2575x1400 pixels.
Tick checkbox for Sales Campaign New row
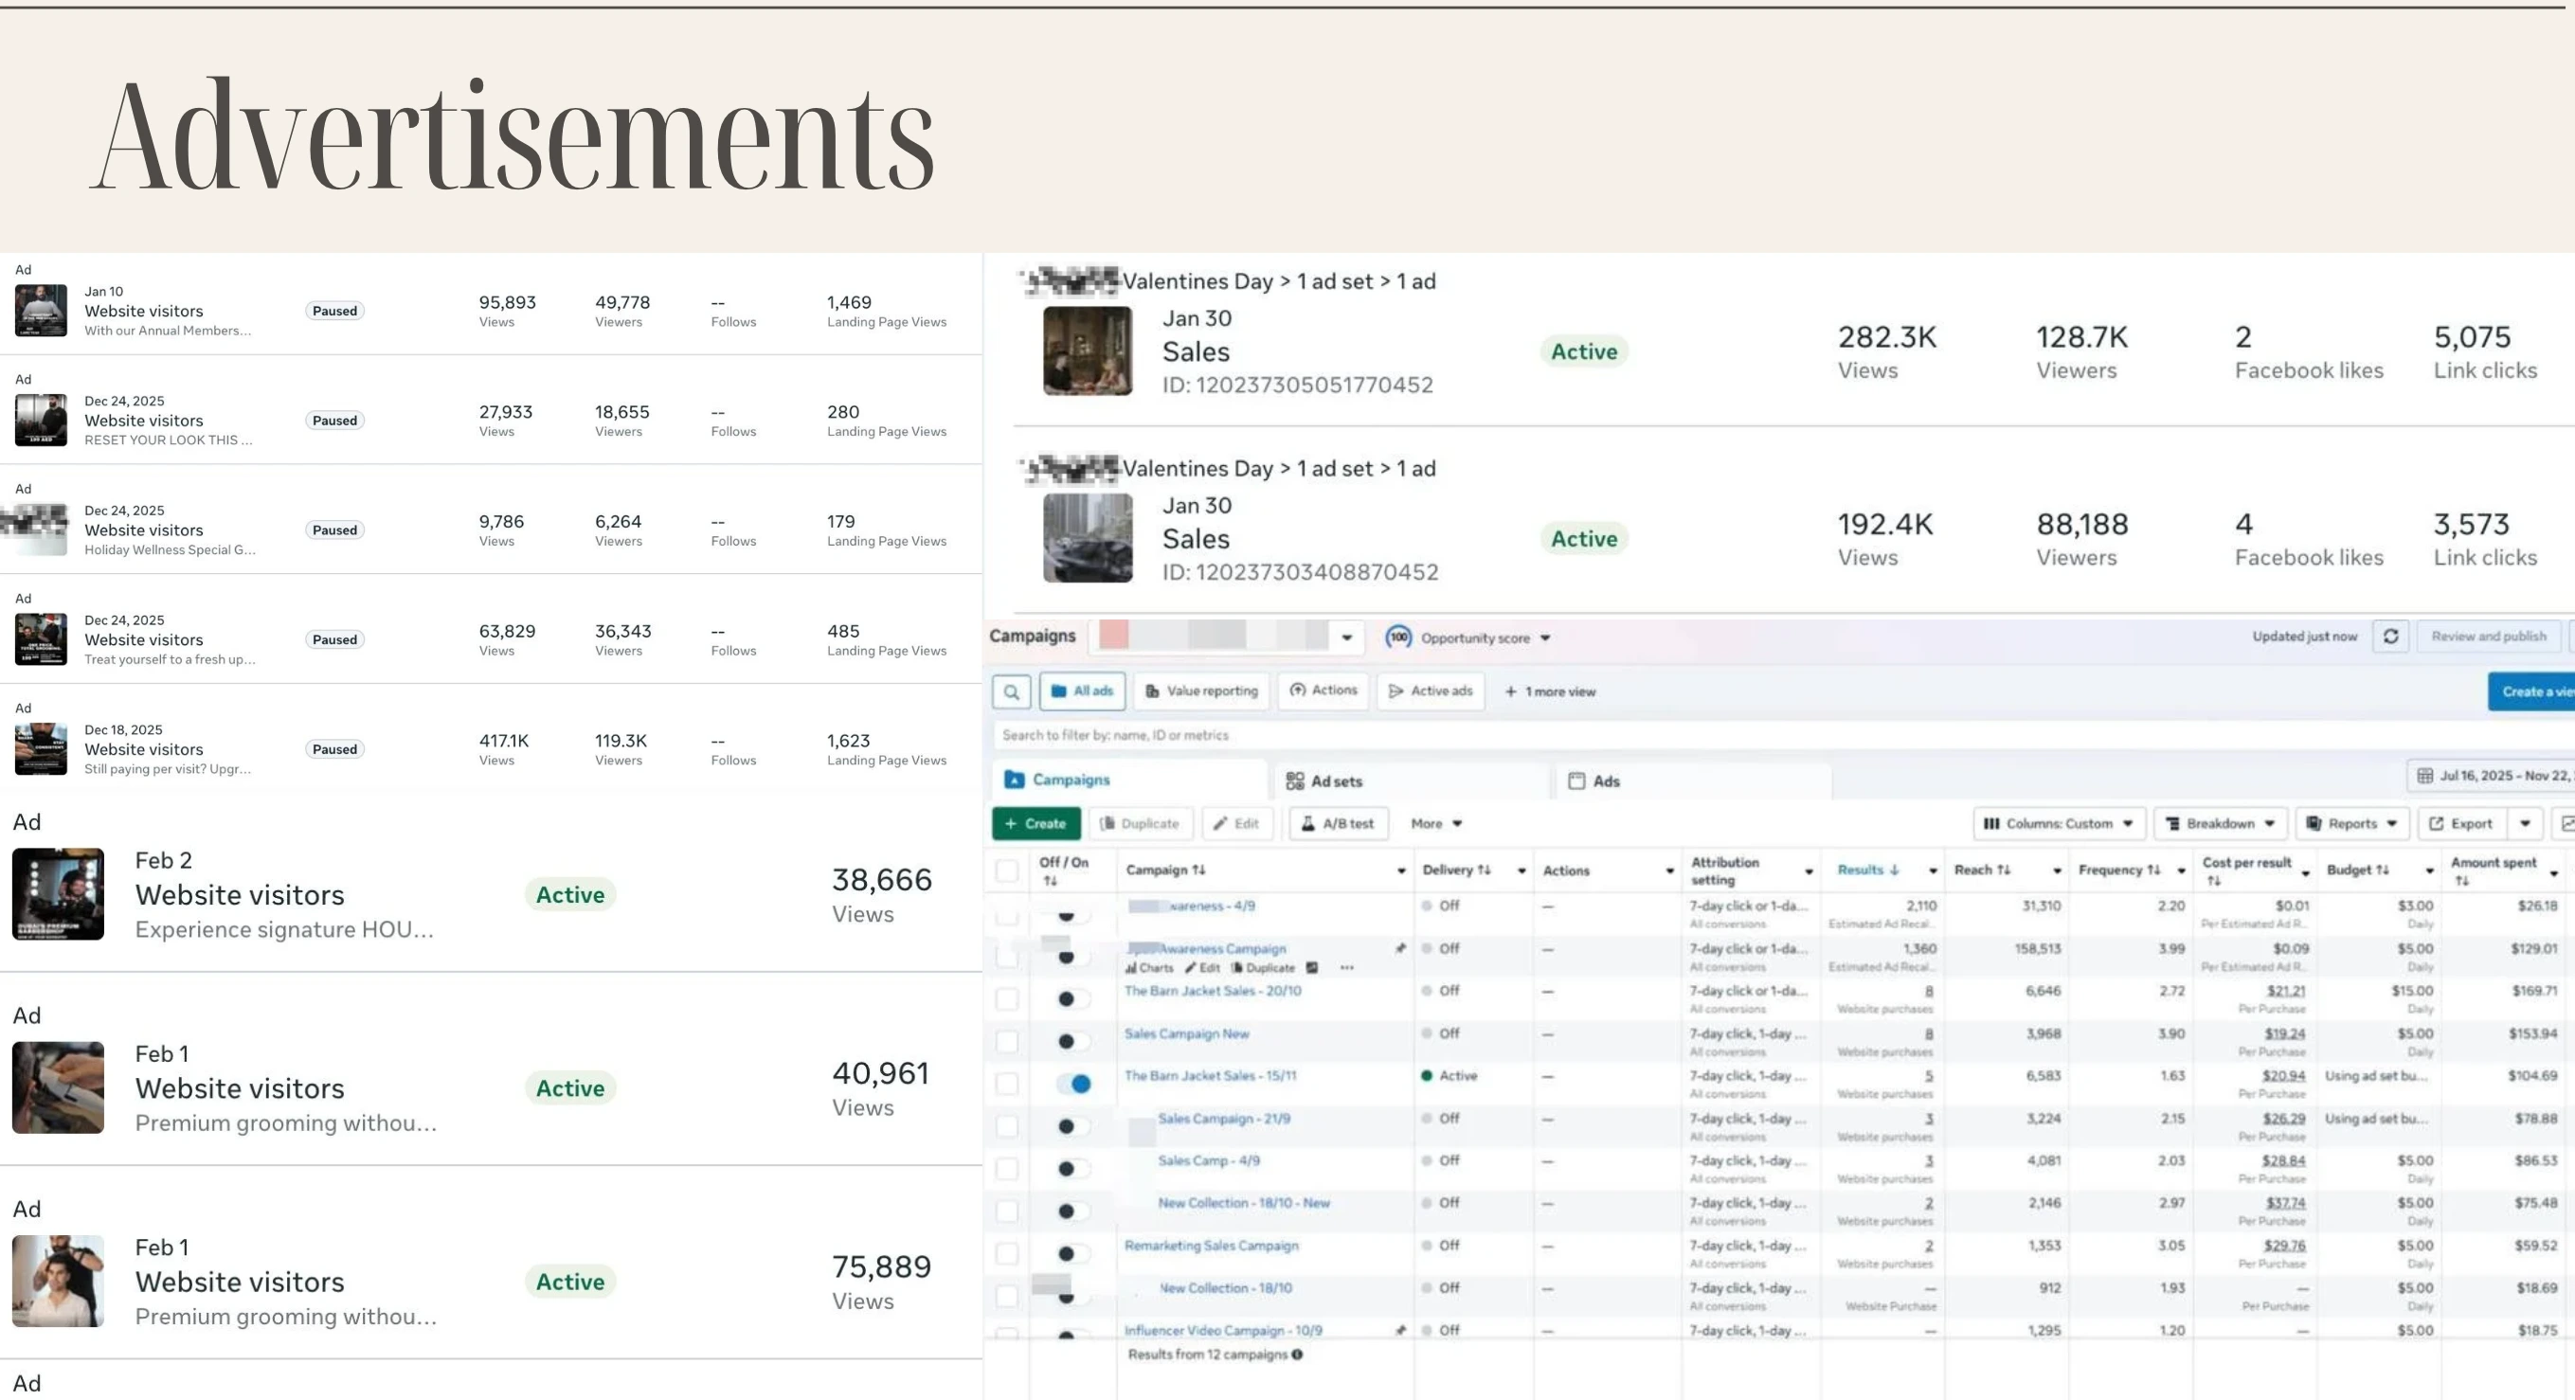click(x=1007, y=1041)
